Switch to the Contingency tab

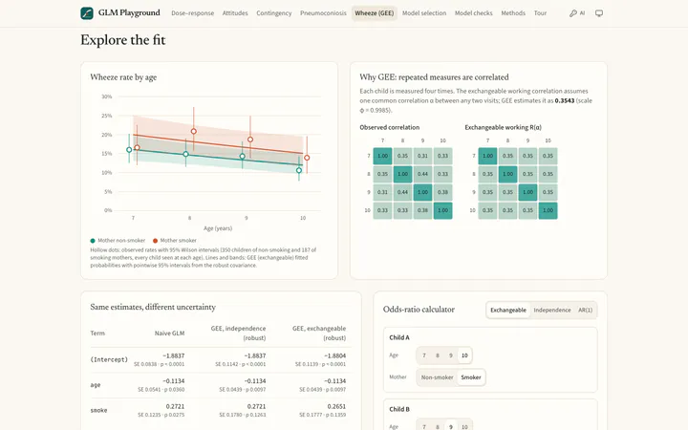click(x=274, y=13)
